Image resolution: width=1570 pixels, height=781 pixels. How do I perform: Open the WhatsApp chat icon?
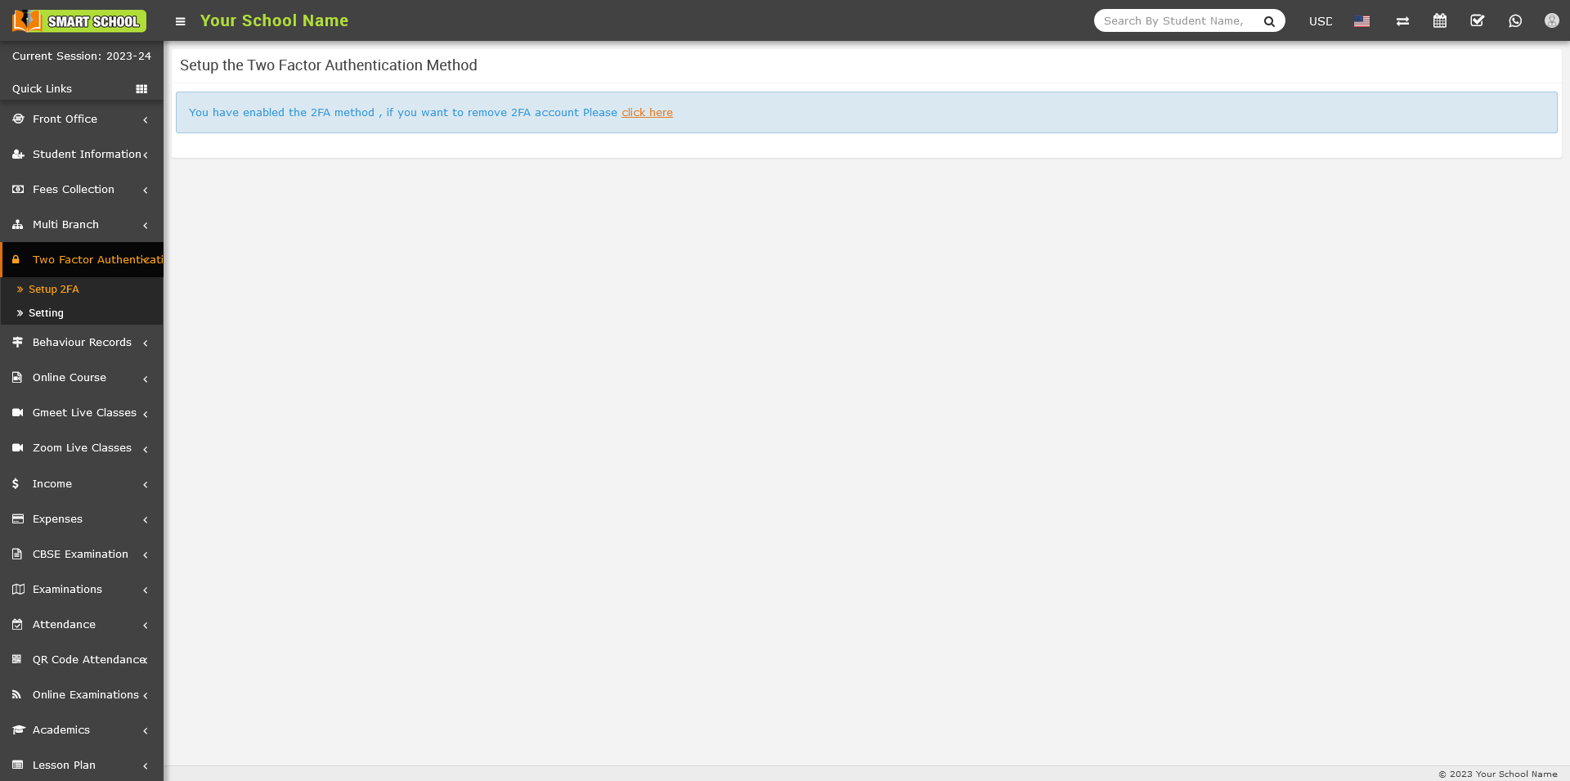tap(1514, 21)
